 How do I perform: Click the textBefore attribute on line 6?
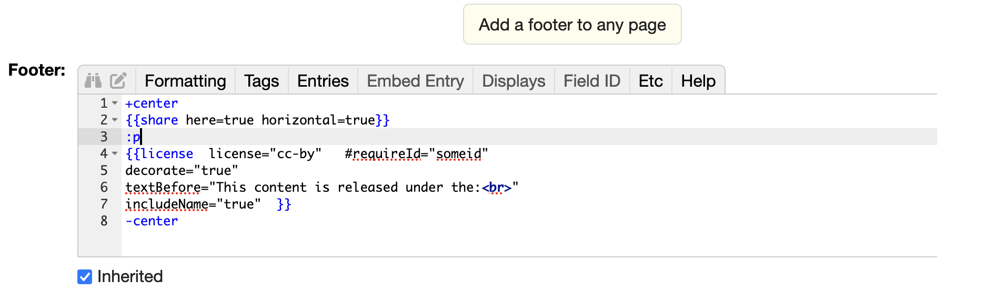pyautogui.click(x=163, y=188)
